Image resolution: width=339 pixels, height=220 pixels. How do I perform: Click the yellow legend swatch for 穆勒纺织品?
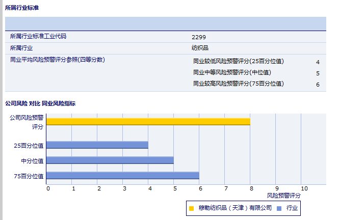click(x=191, y=208)
